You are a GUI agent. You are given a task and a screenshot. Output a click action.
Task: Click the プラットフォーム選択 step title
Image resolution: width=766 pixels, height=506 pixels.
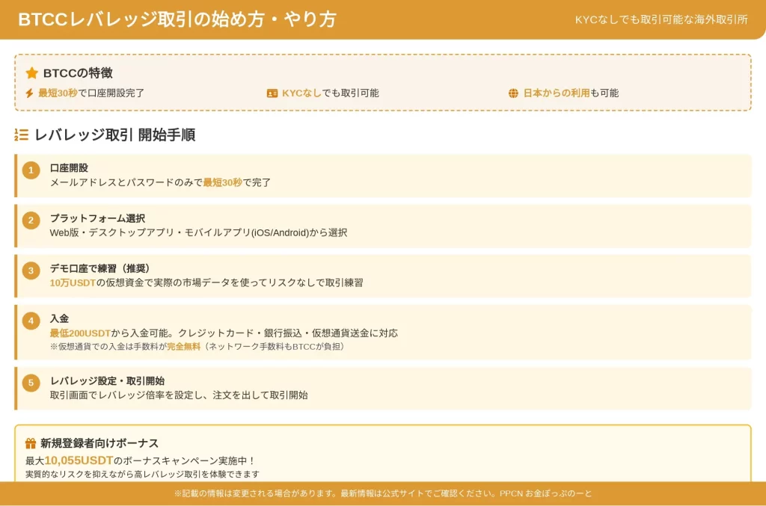point(98,218)
